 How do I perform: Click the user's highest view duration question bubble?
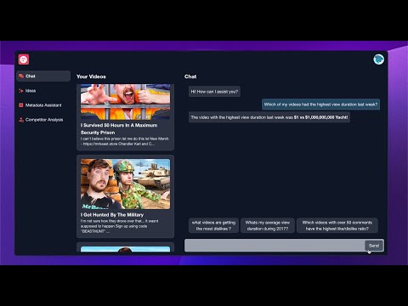[x=320, y=105]
